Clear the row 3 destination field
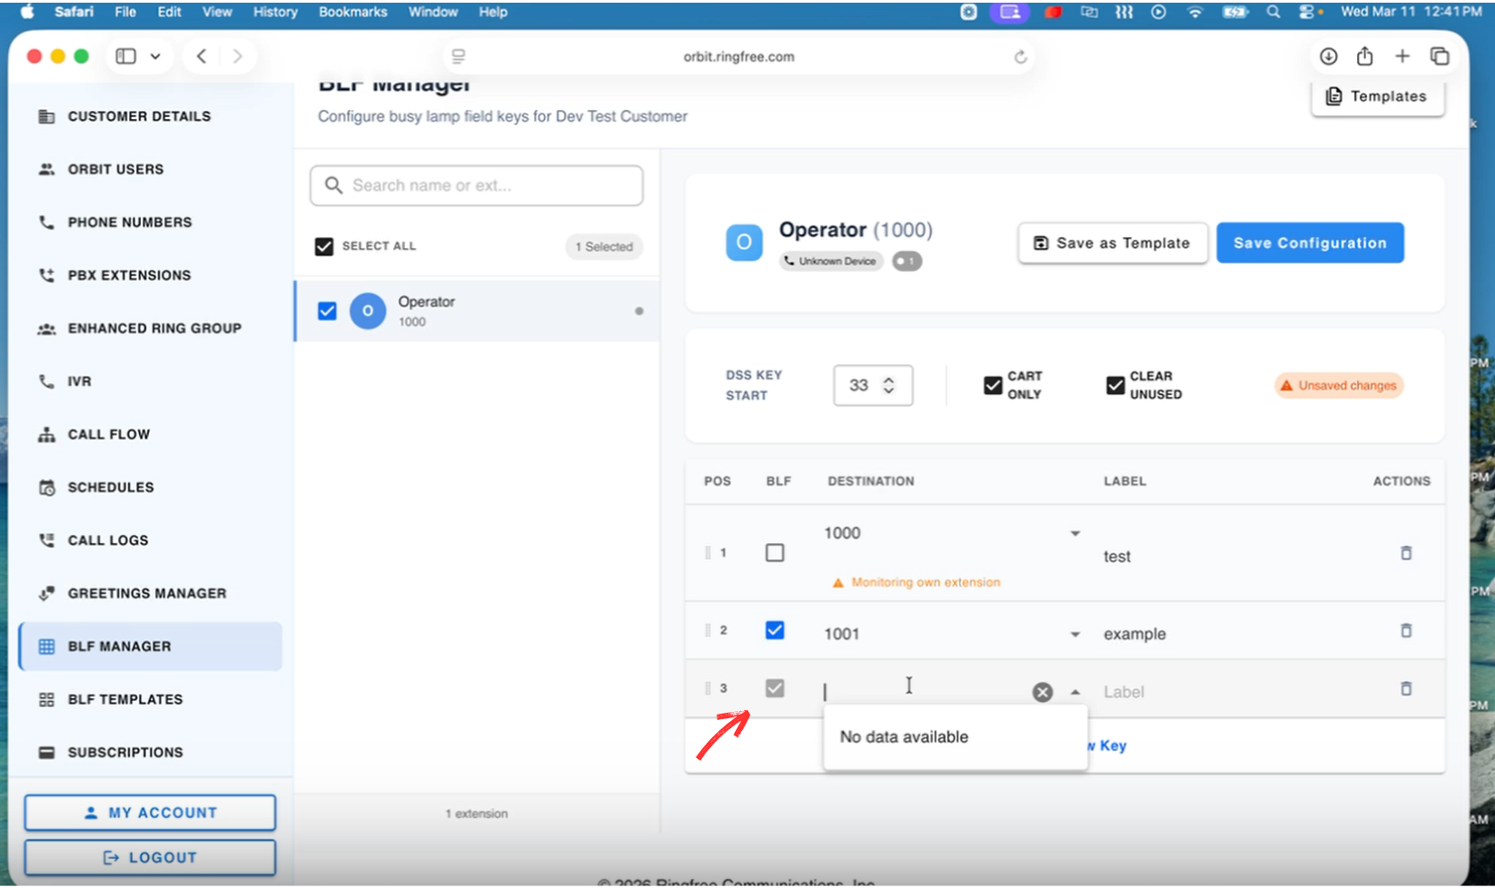Image resolution: width=1495 pixels, height=888 pixels. pos(1042,693)
